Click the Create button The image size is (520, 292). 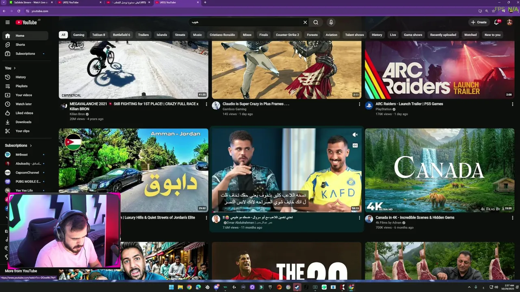(479, 22)
